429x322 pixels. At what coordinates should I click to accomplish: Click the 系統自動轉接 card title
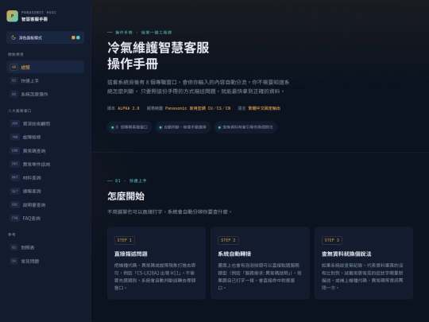pyautogui.click(x=234, y=254)
